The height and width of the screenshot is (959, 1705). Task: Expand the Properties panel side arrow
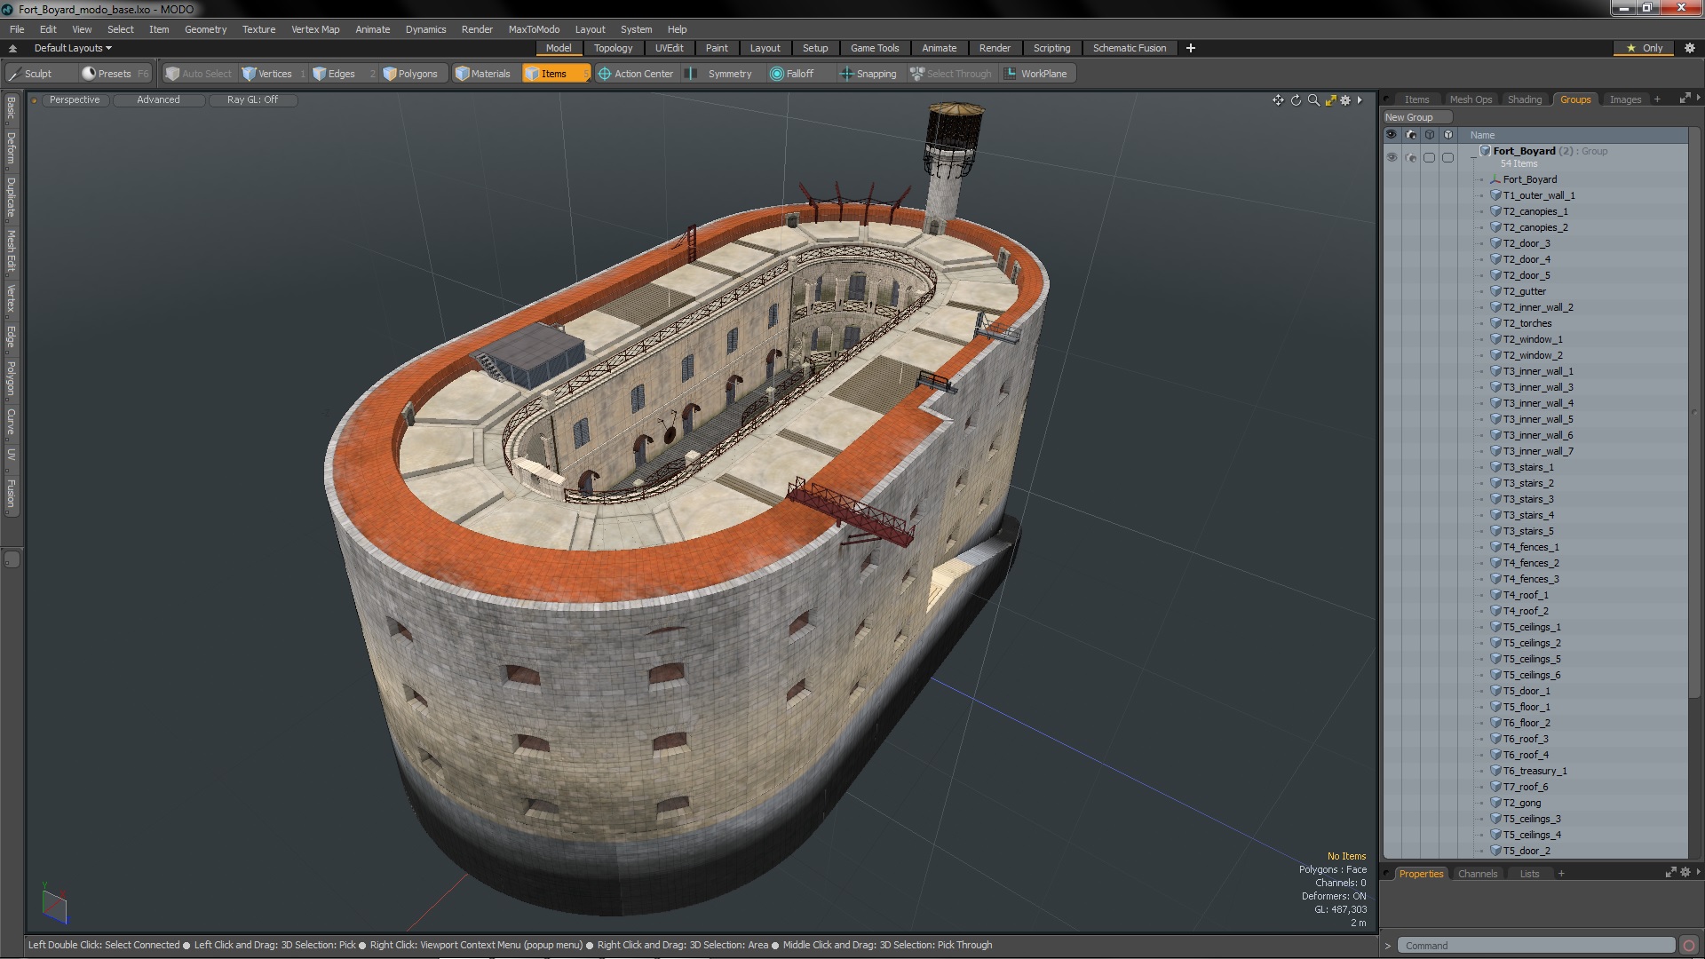[1698, 872]
